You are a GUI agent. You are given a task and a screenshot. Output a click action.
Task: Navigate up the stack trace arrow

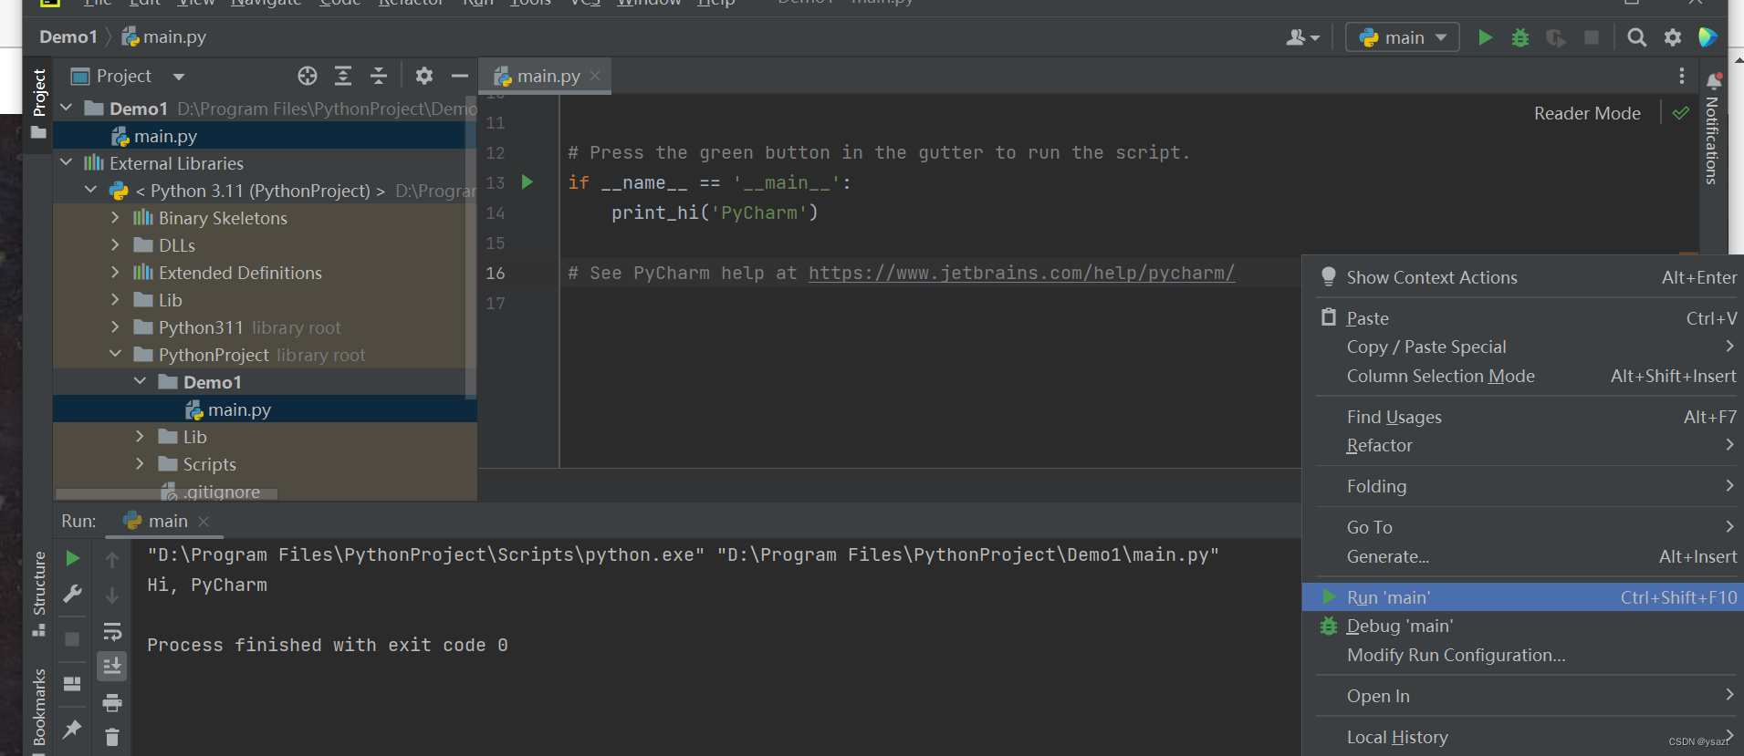pyautogui.click(x=112, y=559)
